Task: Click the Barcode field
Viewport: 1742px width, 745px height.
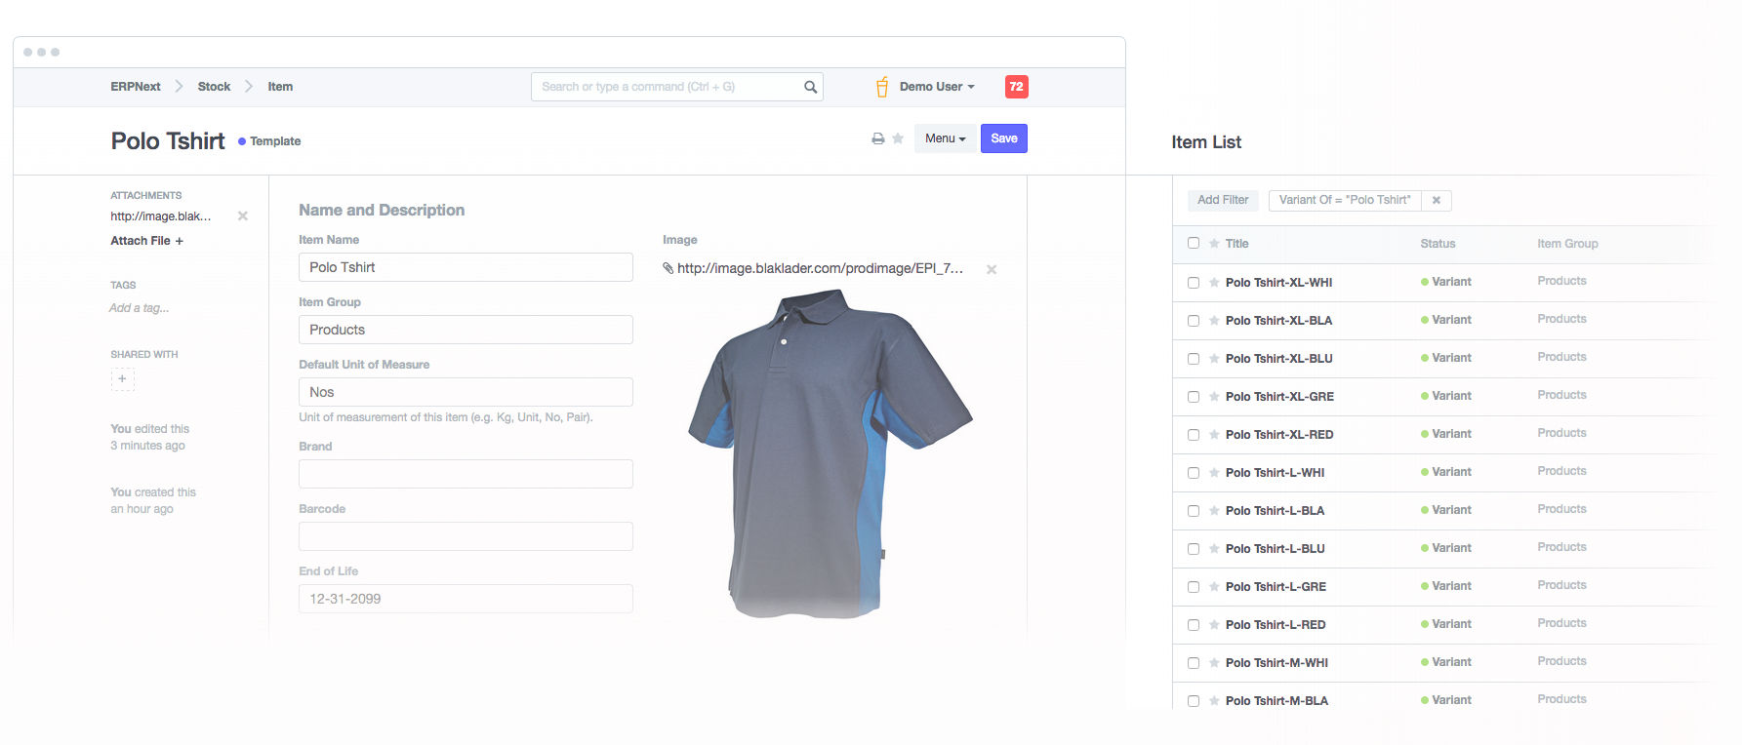Action: click(466, 536)
